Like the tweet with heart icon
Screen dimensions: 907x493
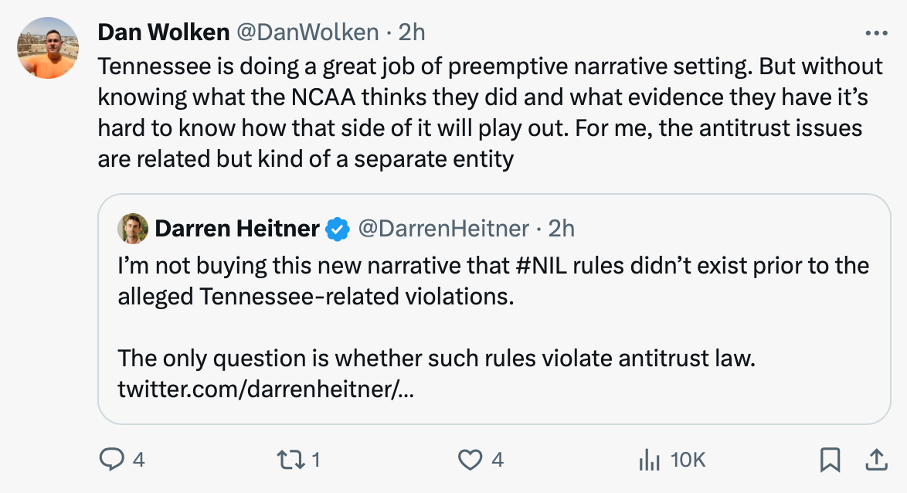point(470,461)
